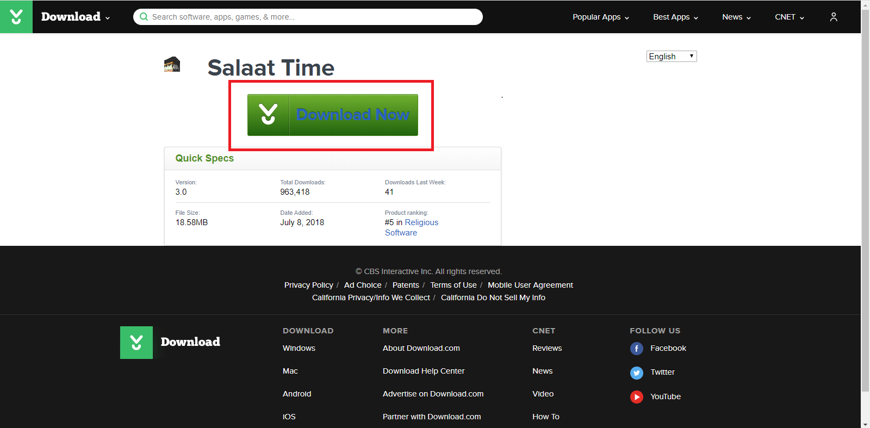This screenshot has height=428, width=870.
Task: Open the Privacy Policy link
Action: click(x=309, y=285)
